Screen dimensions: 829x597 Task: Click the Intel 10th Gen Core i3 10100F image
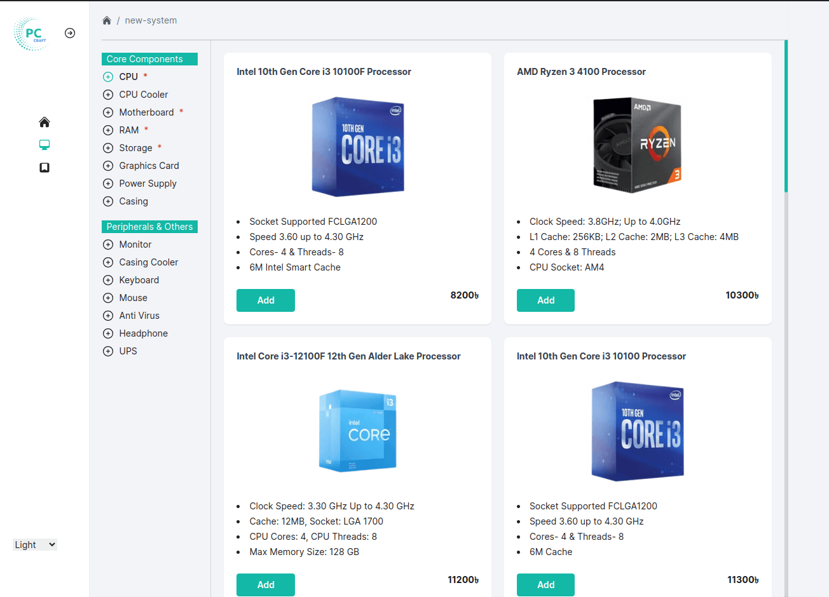coord(357,147)
